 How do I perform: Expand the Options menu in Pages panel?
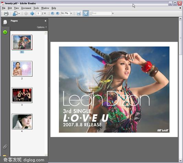[42, 27]
